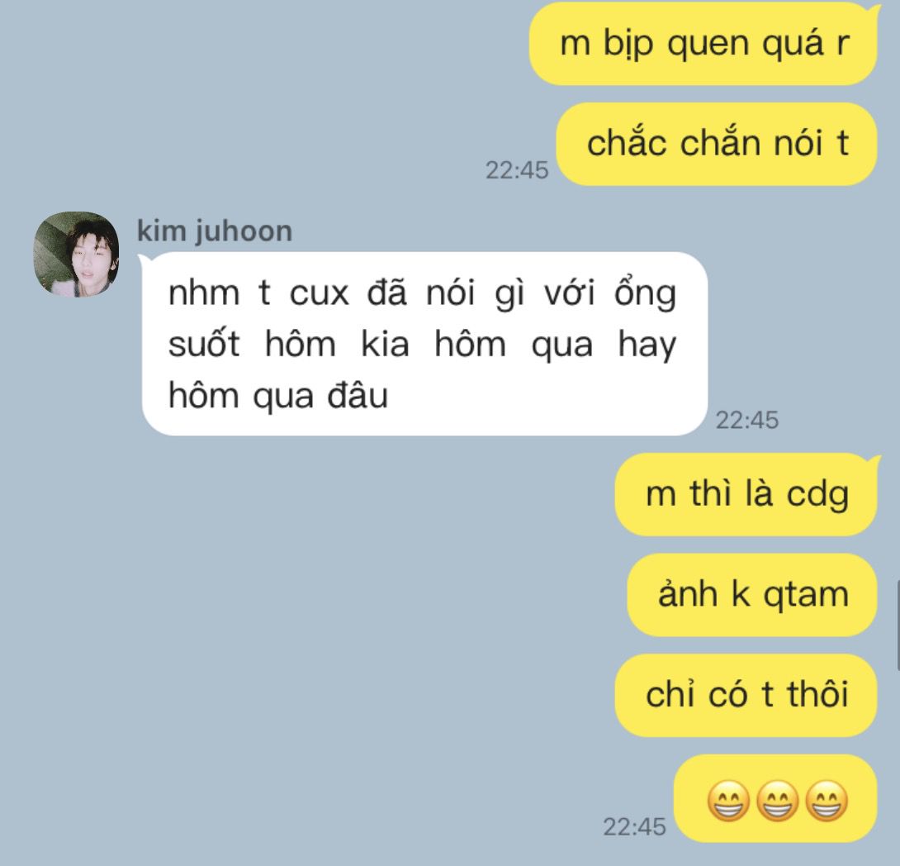This screenshot has width=900, height=866.
Task: Click the 22:45 timestamp beside the white bubble
Action: 746,421
